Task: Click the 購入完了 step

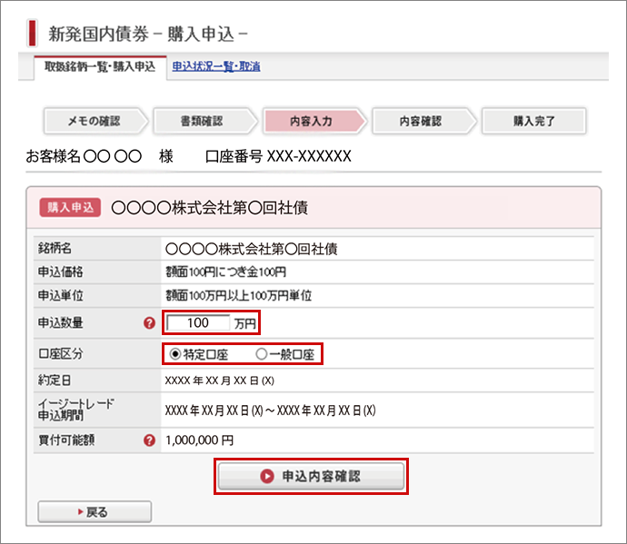Action: coord(534,121)
